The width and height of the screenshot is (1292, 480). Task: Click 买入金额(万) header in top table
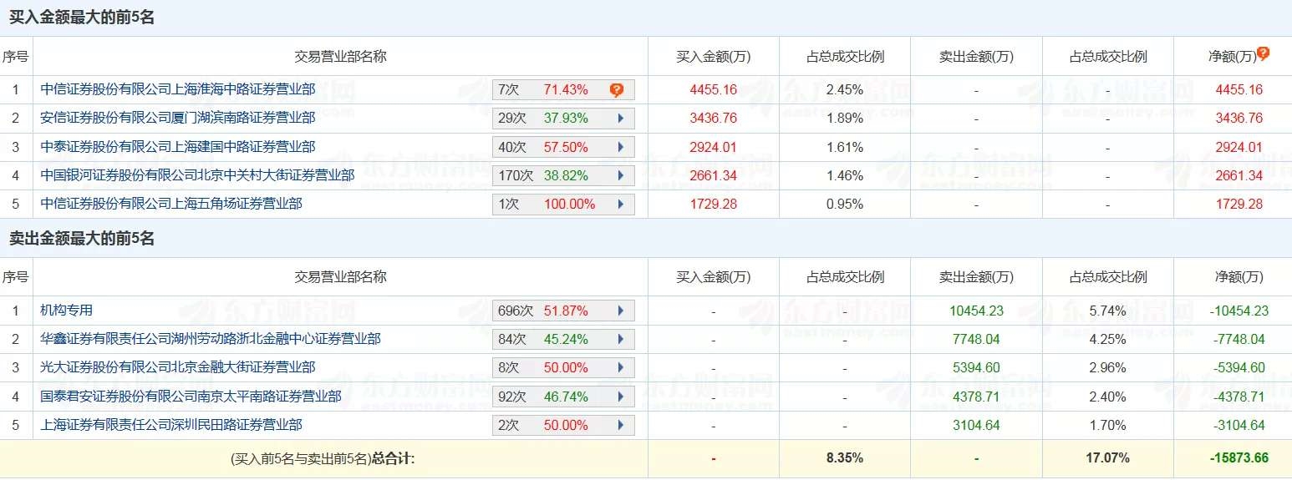[x=713, y=57]
